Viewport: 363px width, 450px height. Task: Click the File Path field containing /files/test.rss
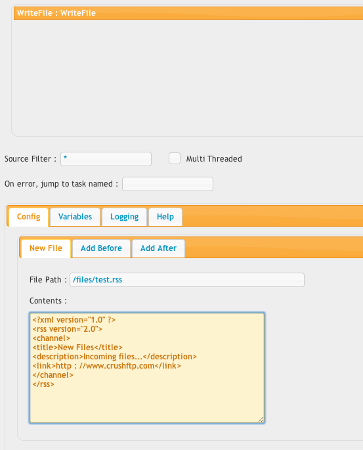coord(187,280)
